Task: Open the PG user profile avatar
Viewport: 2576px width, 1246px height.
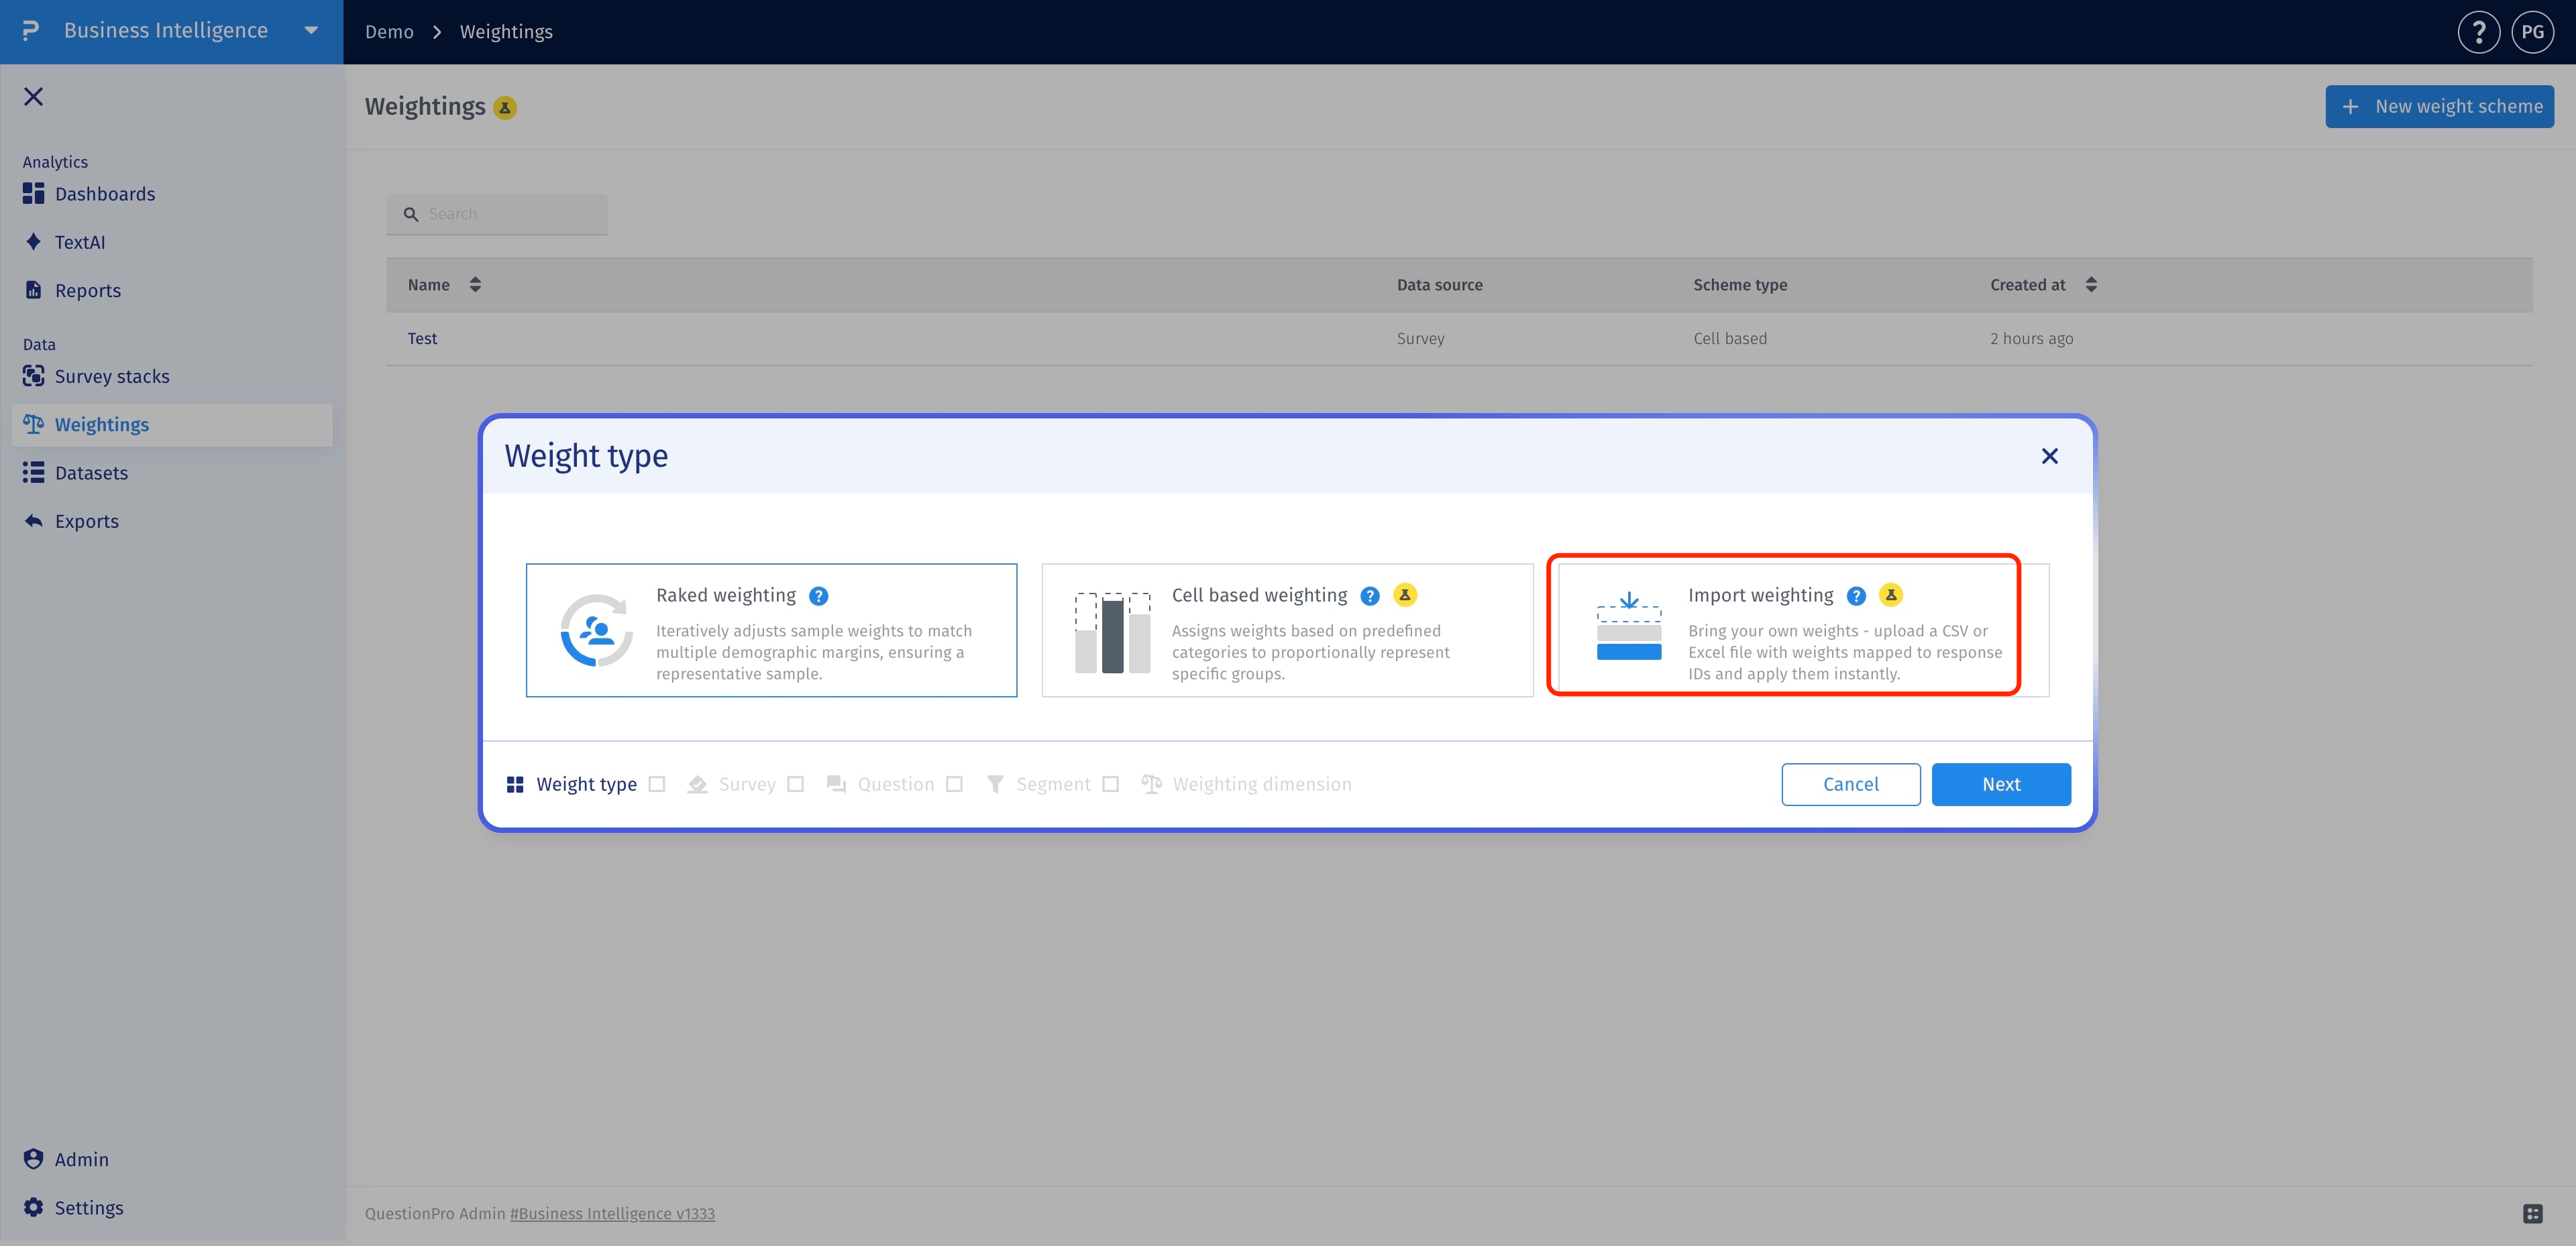Action: (x=2532, y=32)
